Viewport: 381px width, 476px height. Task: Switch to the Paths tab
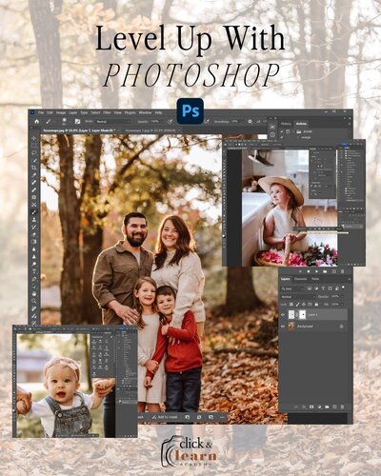point(315,279)
